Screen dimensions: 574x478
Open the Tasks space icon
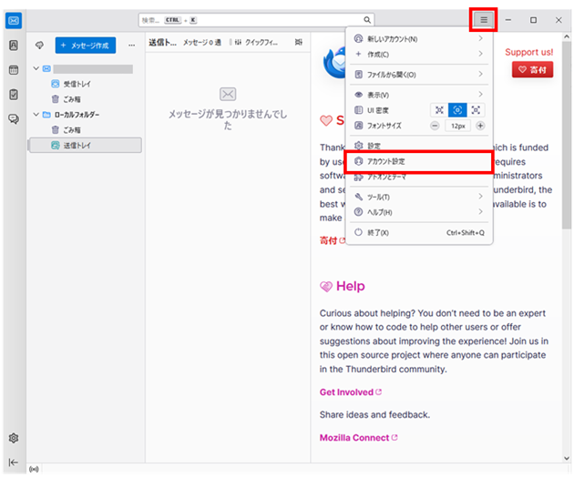point(14,94)
